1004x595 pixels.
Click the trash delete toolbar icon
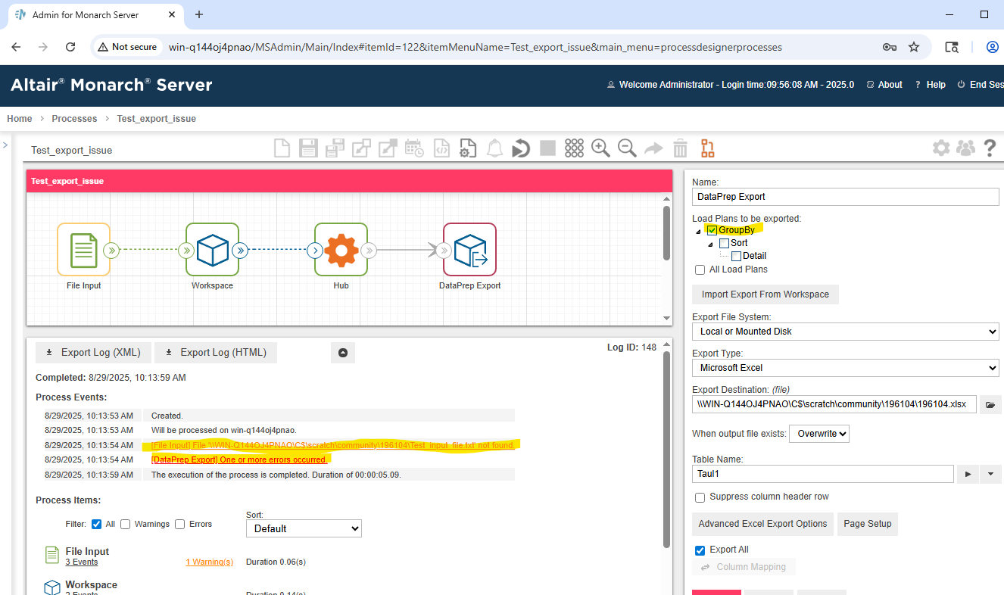[x=680, y=148]
